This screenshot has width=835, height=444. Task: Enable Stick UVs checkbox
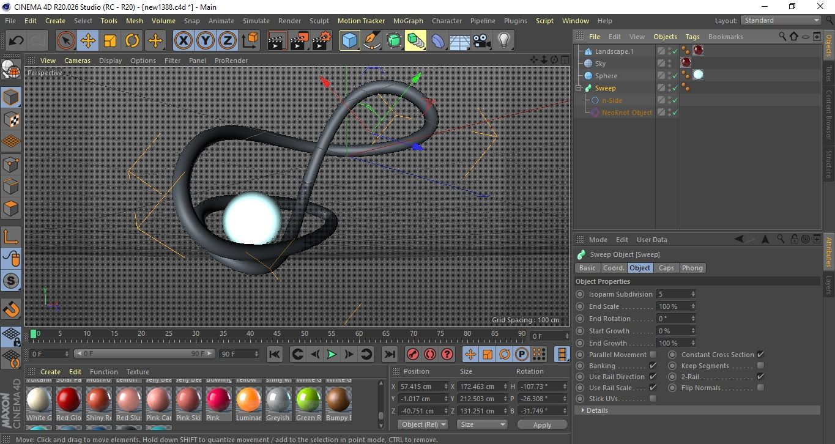click(653, 399)
